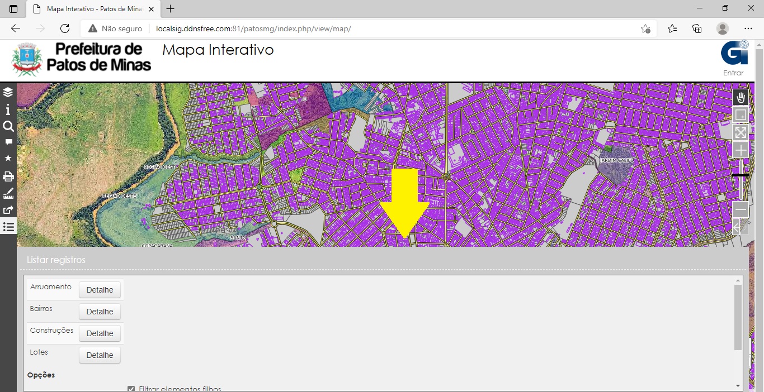
Task: Open the star favorites tool
Action: [x=8, y=159]
